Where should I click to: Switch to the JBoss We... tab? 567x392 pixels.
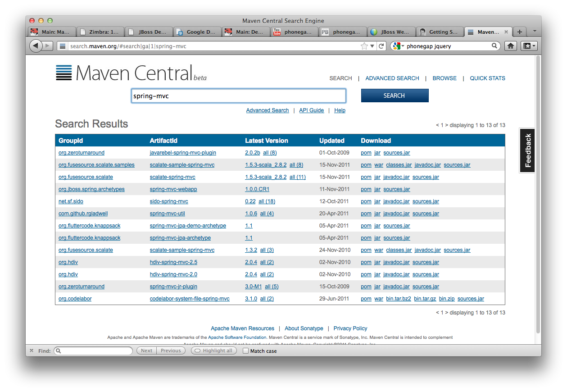[x=391, y=32]
